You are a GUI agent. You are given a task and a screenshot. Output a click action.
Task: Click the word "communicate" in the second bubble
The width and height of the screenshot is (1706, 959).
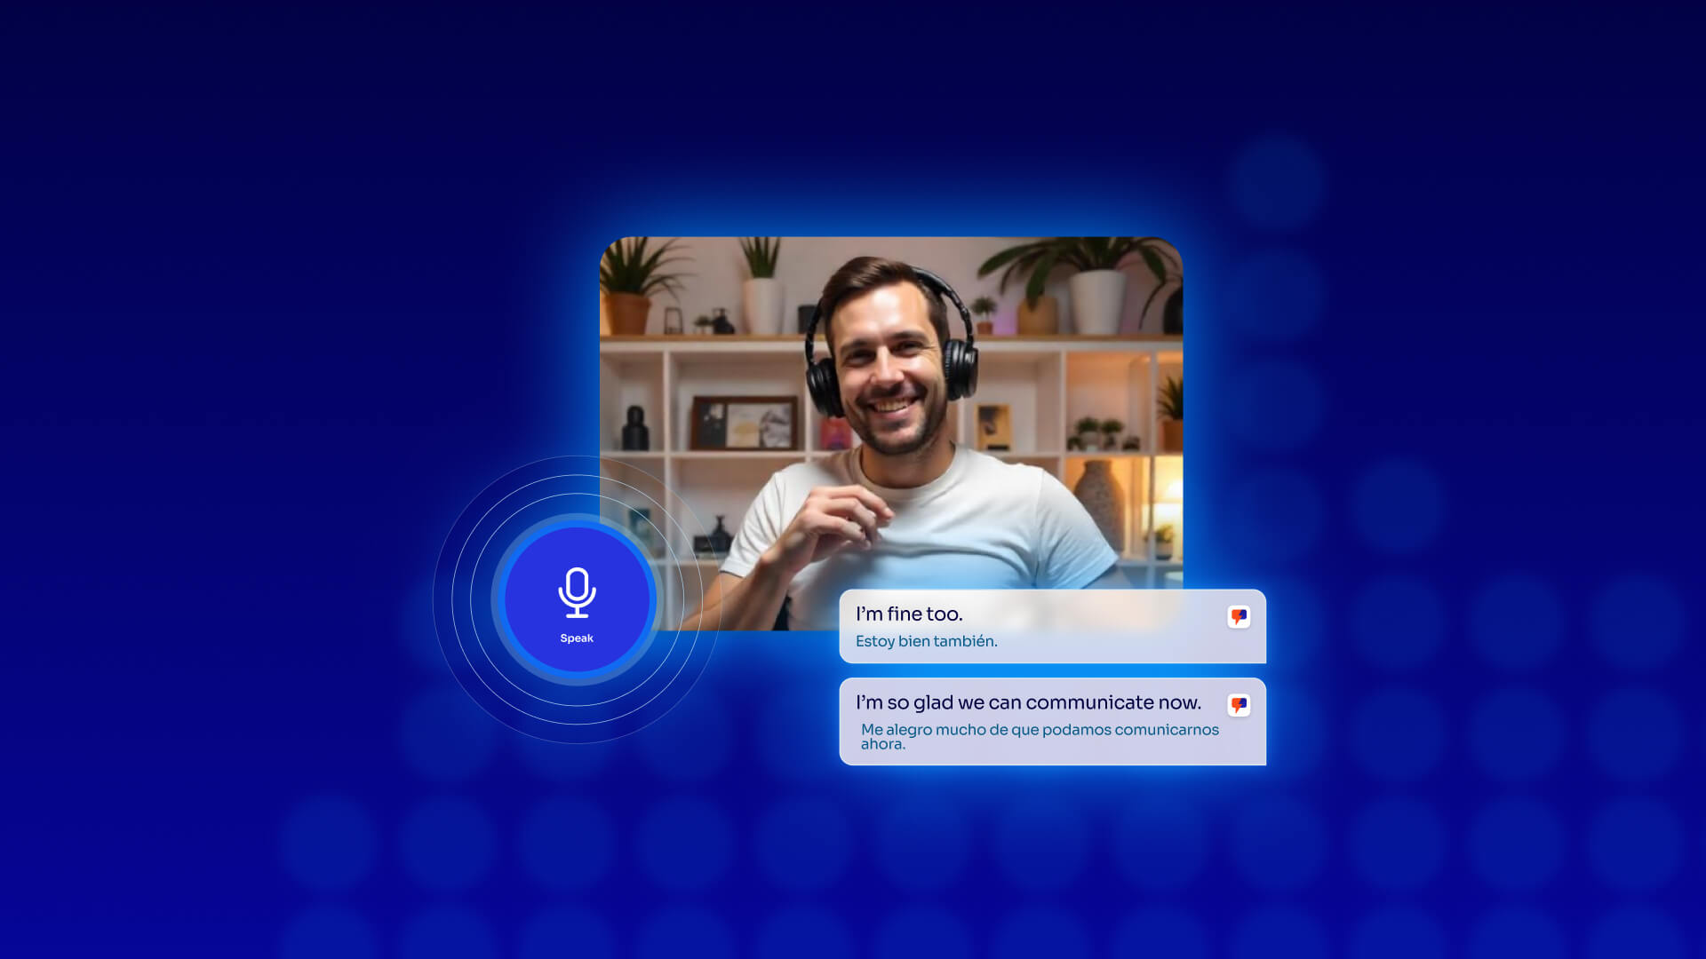(x=1089, y=702)
